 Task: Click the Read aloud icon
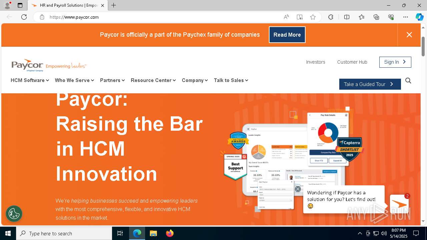click(x=286, y=17)
